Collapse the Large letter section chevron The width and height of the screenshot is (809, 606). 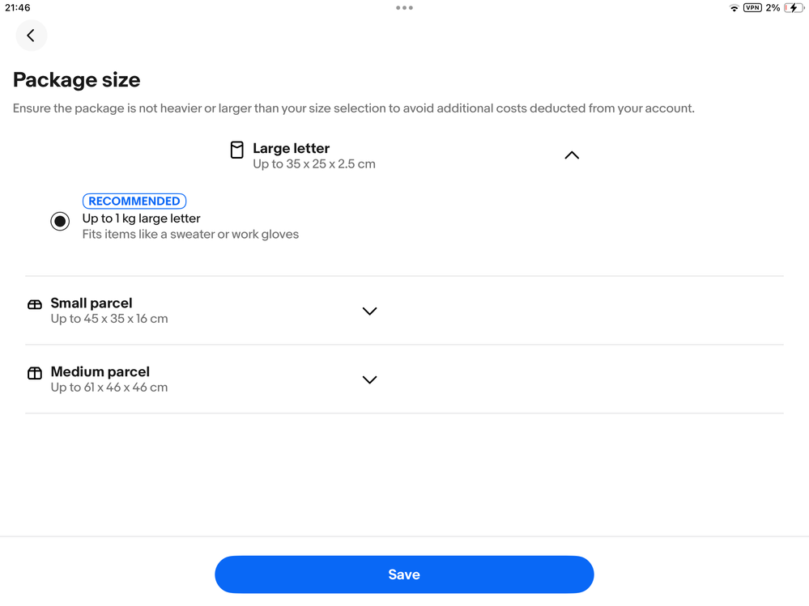(x=572, y=155)
